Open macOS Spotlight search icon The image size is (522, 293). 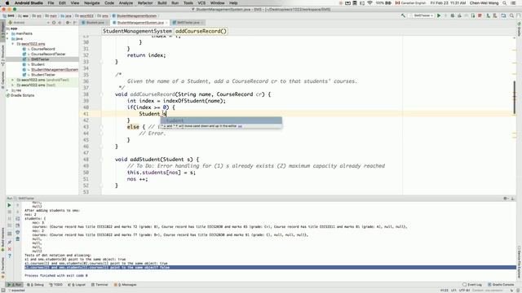tap(505, 3)
